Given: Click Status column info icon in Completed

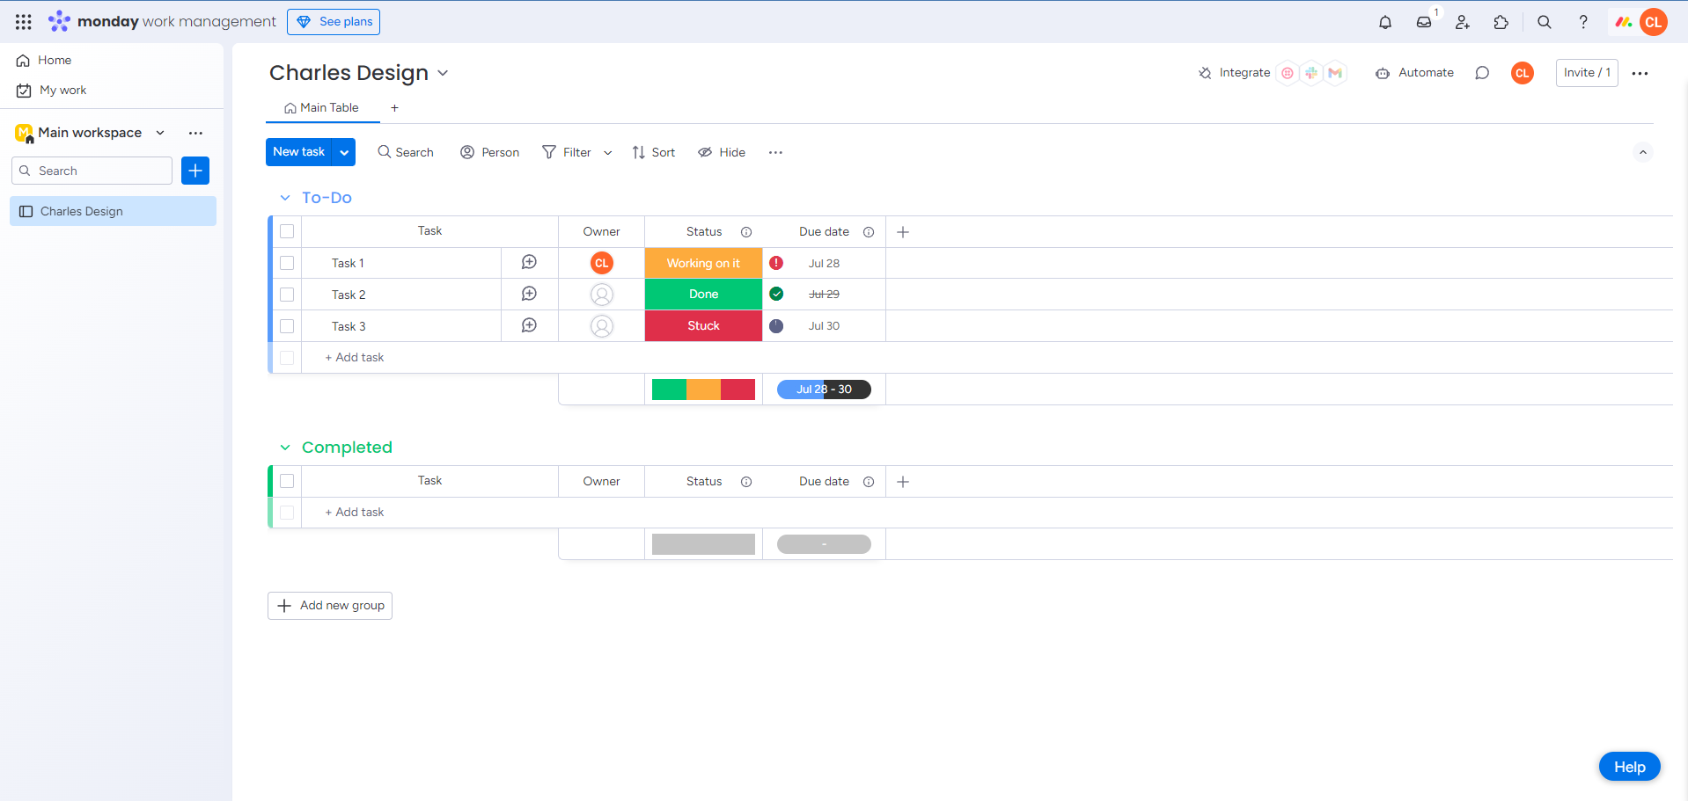Looking at the screenshot, I should [x=746, y=482].
